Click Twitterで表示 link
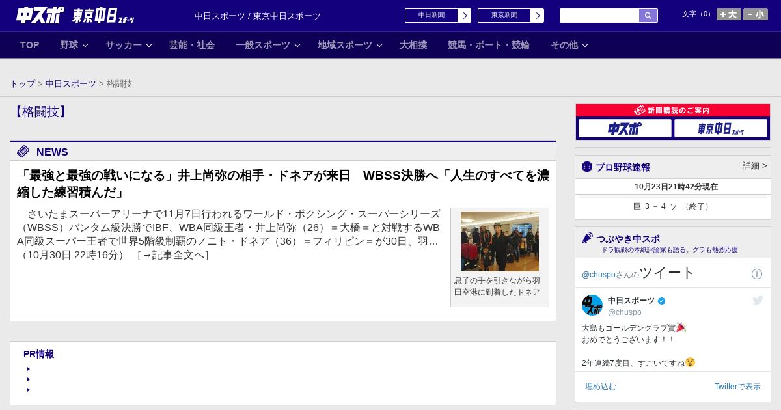Viewport: 781px width, 410px height. point(737,387)
